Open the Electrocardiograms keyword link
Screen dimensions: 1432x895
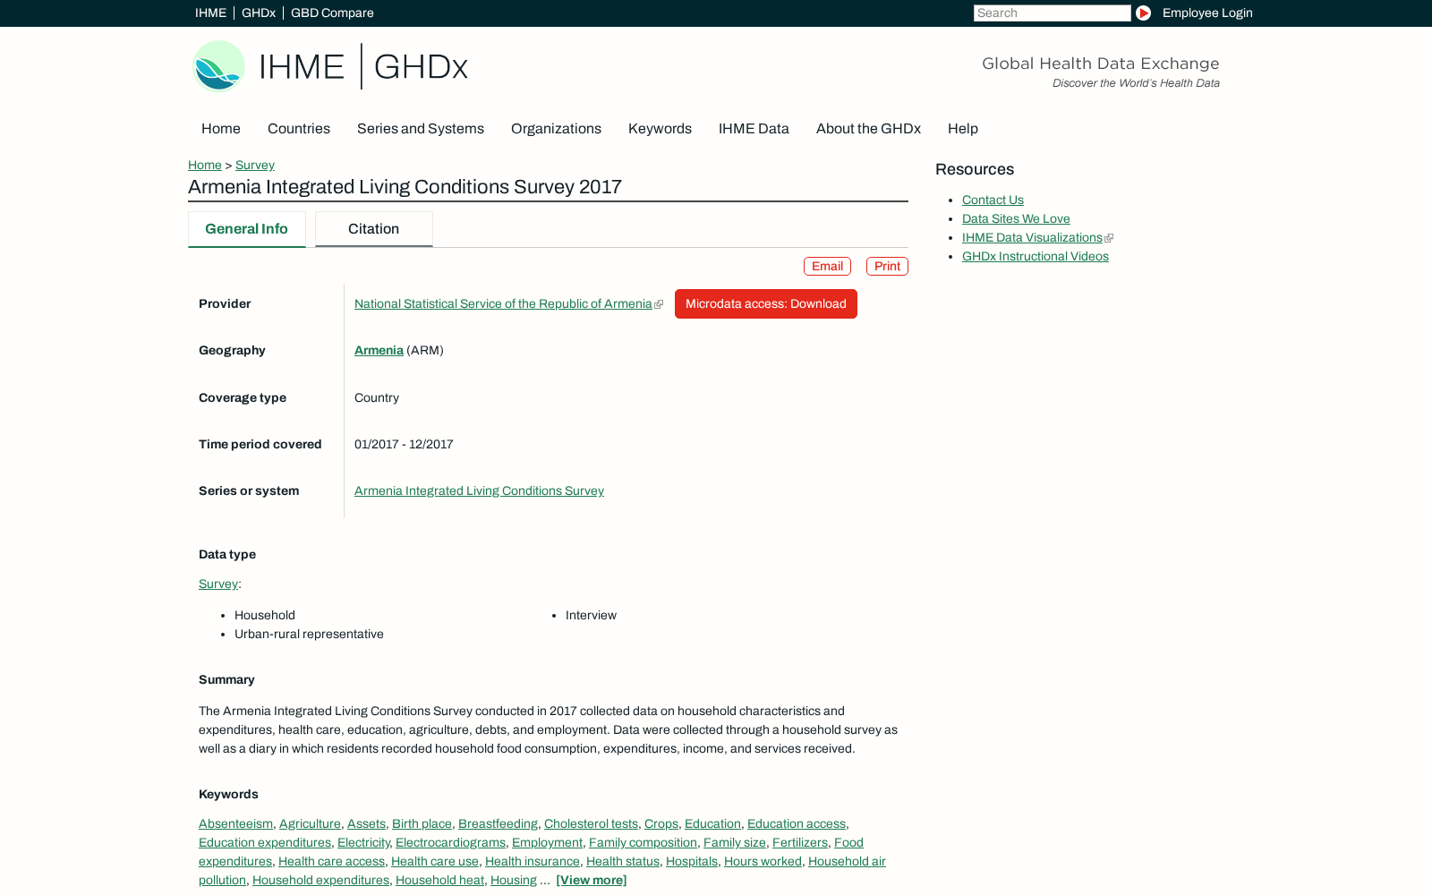point(450,842)
